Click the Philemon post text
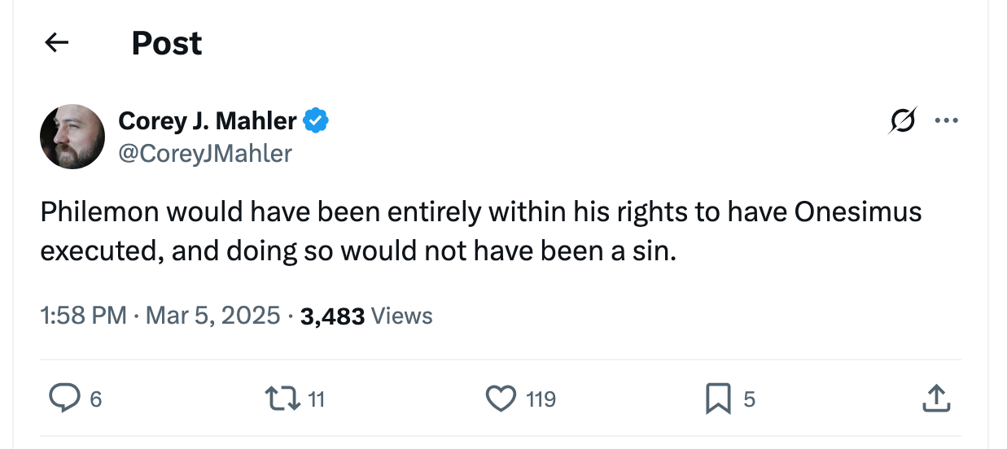The width and height of the screenshot is (1007, 449). pyautogui.click(x=480, y=231)
